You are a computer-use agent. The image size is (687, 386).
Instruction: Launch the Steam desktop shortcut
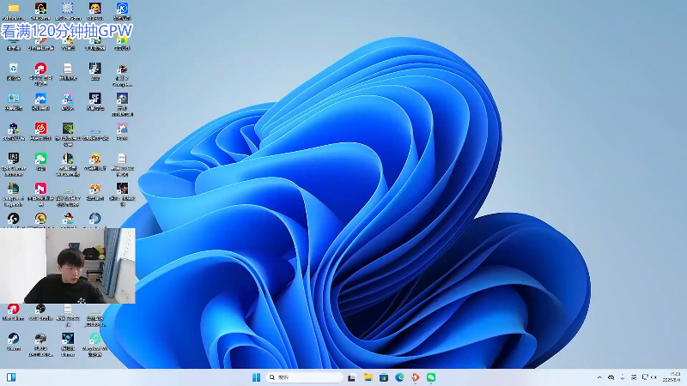click(x=13, y=338)
